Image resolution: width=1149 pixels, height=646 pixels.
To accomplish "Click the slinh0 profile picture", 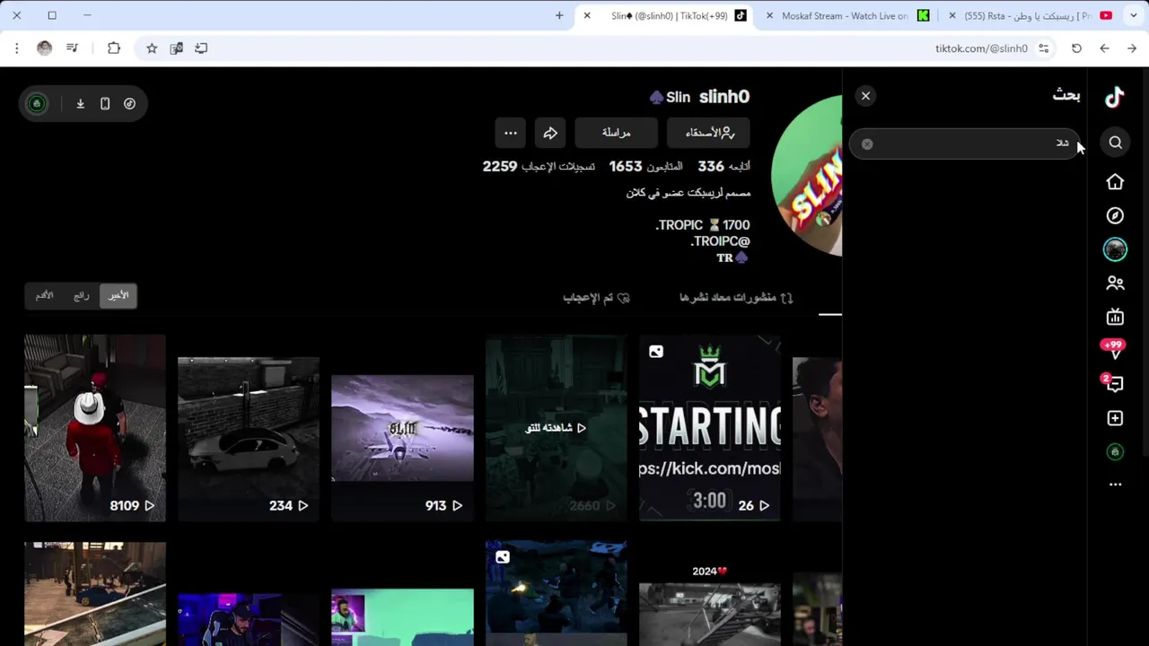I will click(x=807, y=176).
